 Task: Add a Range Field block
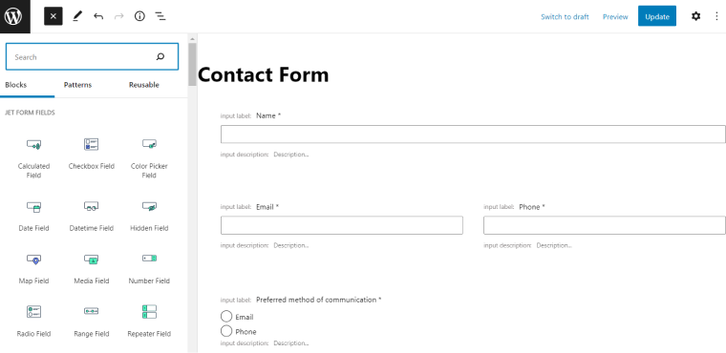(91, 322)
